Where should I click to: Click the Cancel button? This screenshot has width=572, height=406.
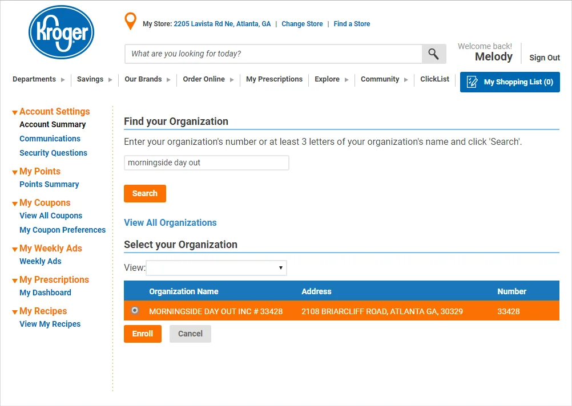190,334
